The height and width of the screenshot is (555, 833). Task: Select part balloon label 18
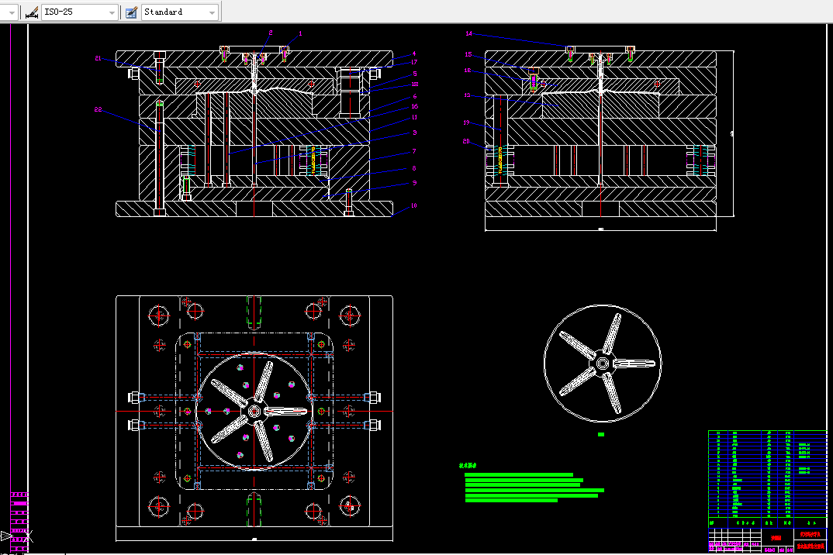tap(415, 84)
